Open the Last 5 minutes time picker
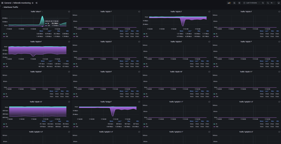 point(251,3)
